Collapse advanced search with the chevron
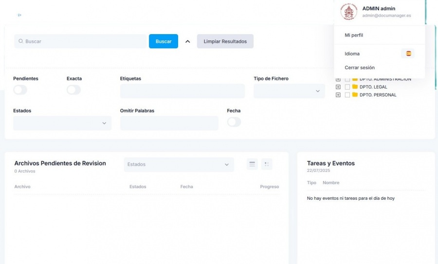The image size is (438, 264). click(x=187, y=41)
